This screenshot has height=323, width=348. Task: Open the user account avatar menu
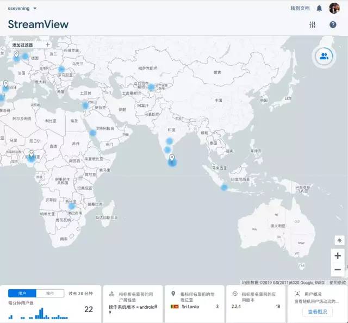[x=334, y=8]
